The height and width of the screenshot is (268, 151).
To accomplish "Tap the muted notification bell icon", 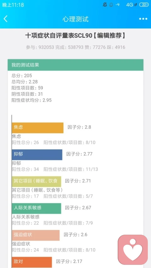I will (105, 5).
